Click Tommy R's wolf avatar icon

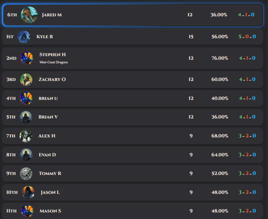[x=26, y=173]
